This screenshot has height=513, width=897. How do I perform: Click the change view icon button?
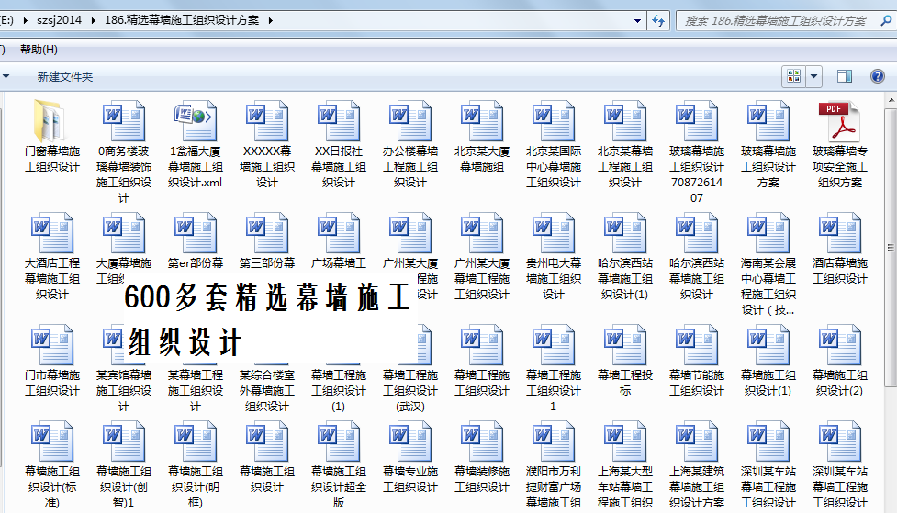coord(793,76)
